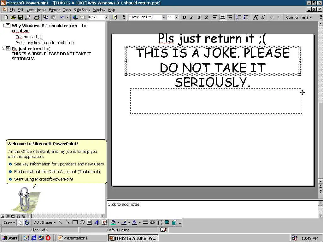
Task: Switch to Slide Sorter View button
Action: tap(18, 216)
